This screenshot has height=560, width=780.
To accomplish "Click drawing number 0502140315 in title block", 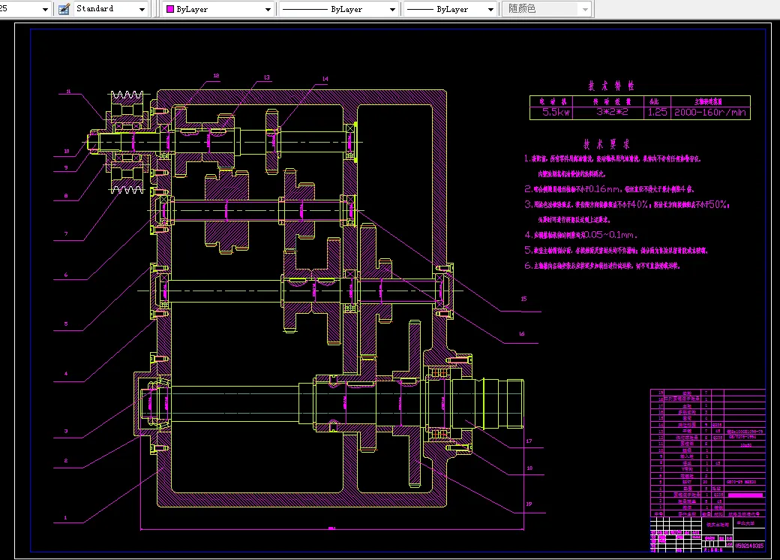I will pyautogui.click(x=749, y=546).
